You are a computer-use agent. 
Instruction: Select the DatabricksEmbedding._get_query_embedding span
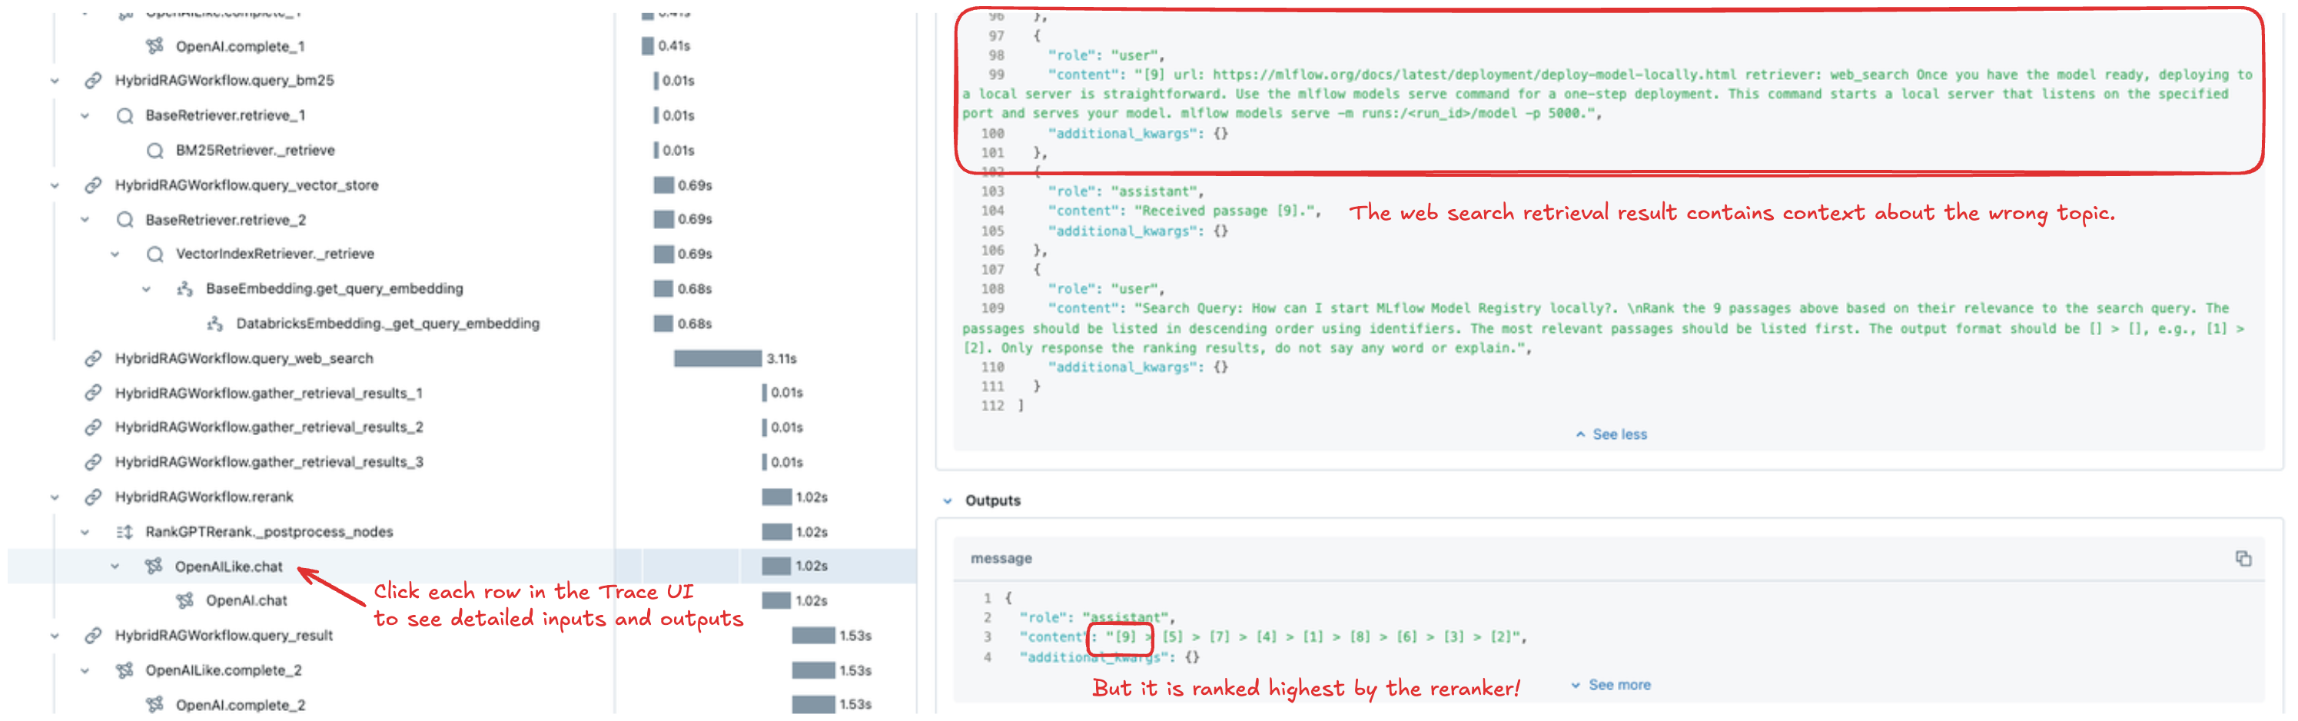387,324
